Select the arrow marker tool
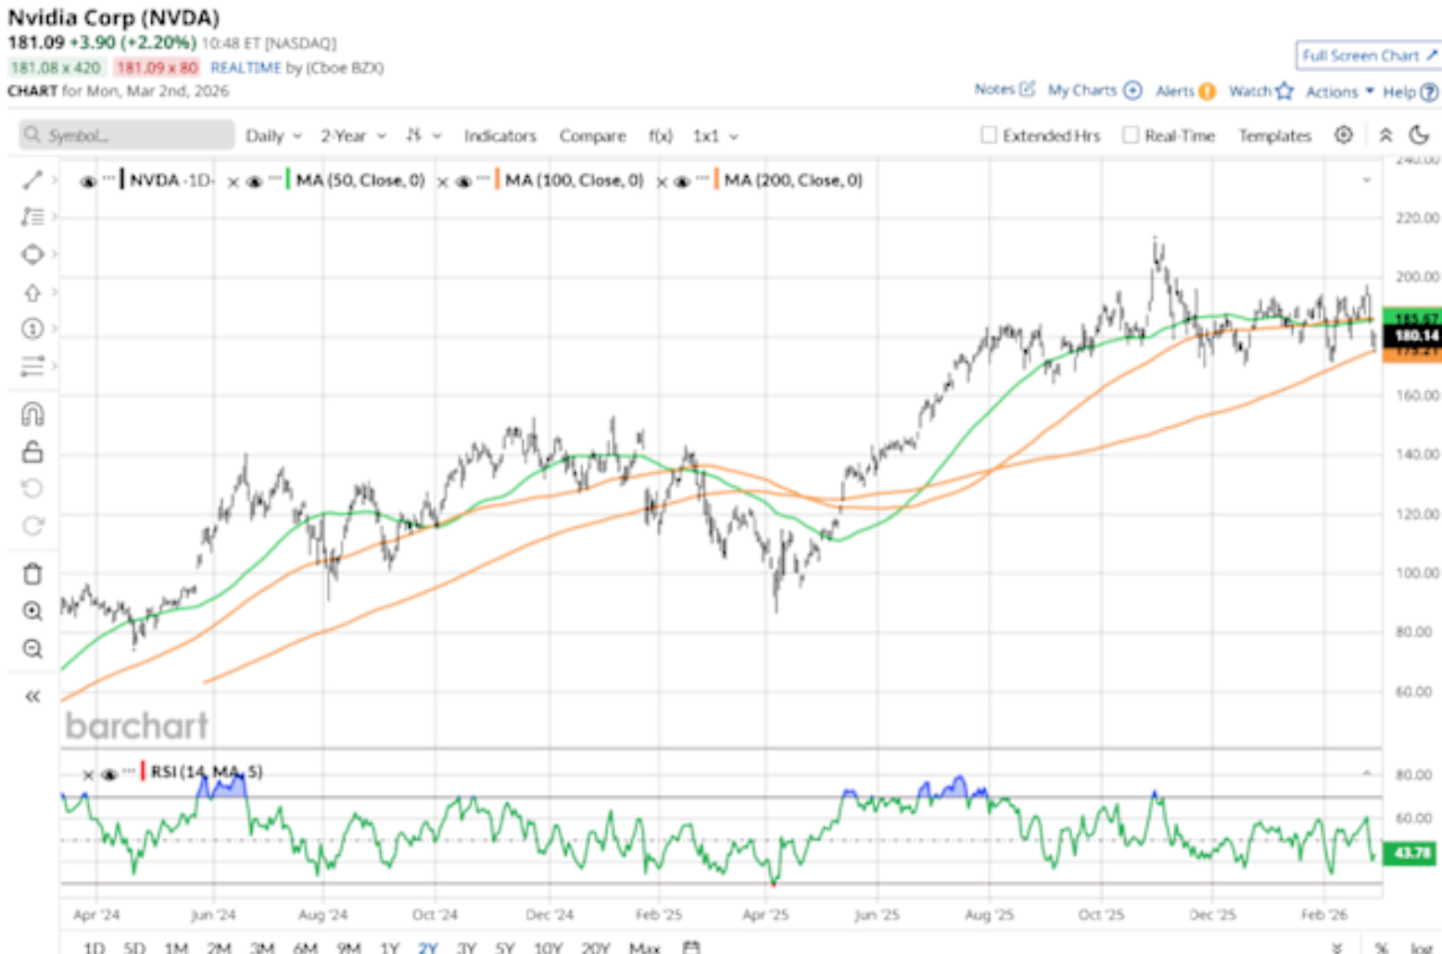 [x=32, y=293]
